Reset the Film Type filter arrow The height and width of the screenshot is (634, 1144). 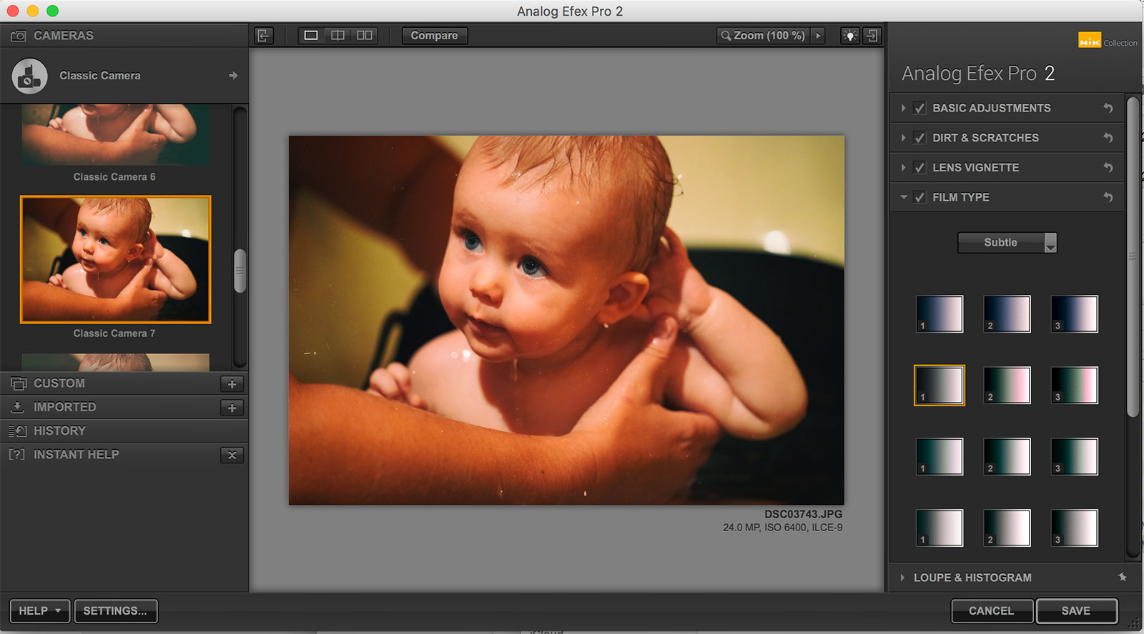point(1108,197)
